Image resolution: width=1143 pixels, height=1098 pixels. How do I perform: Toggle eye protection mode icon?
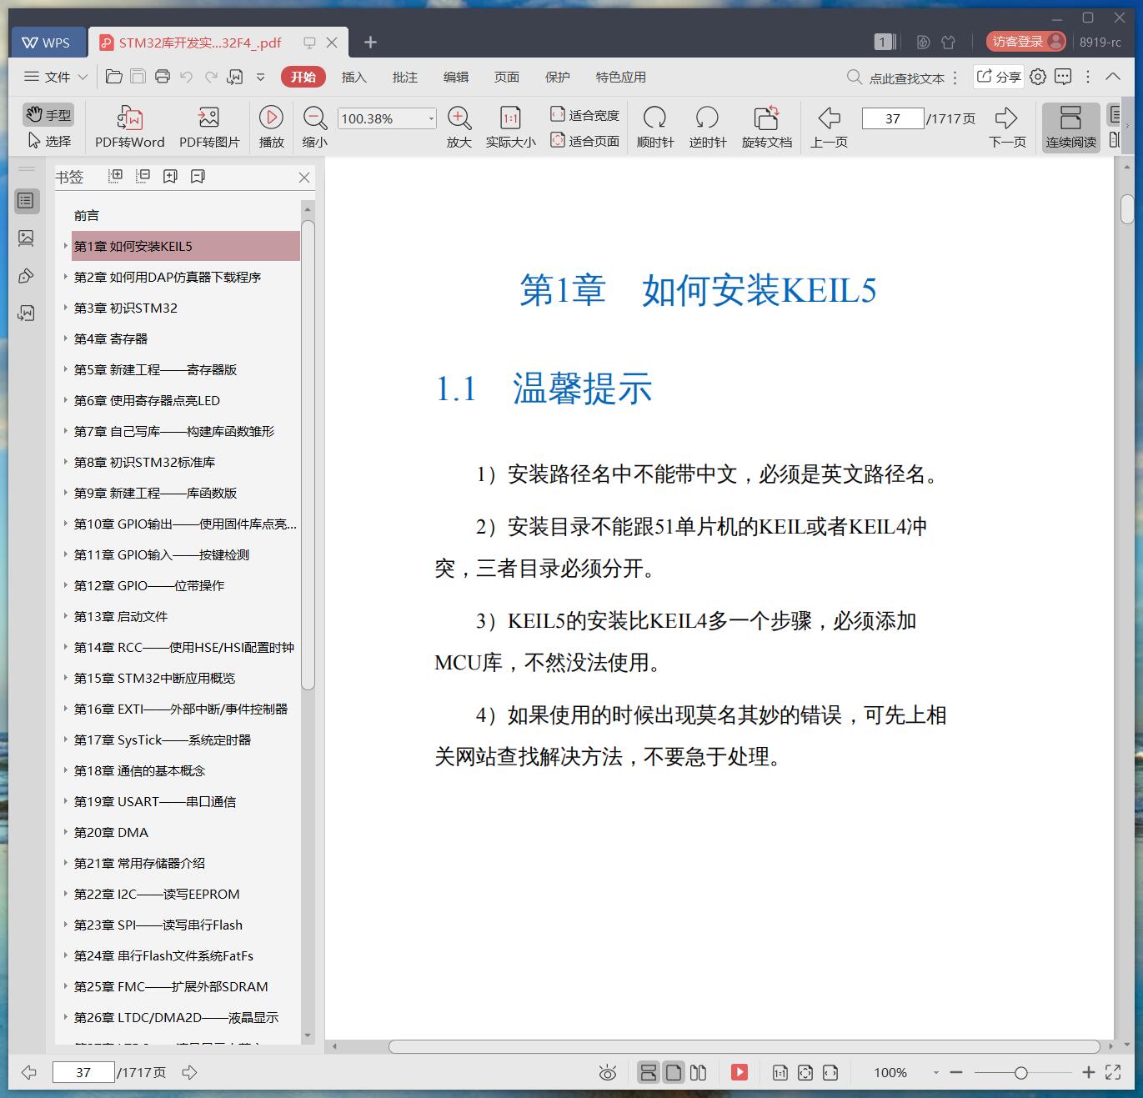point(608,1073)
